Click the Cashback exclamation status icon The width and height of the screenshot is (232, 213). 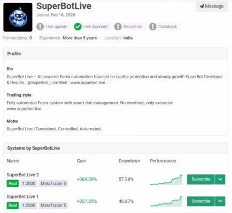click(x=153, y=27)
